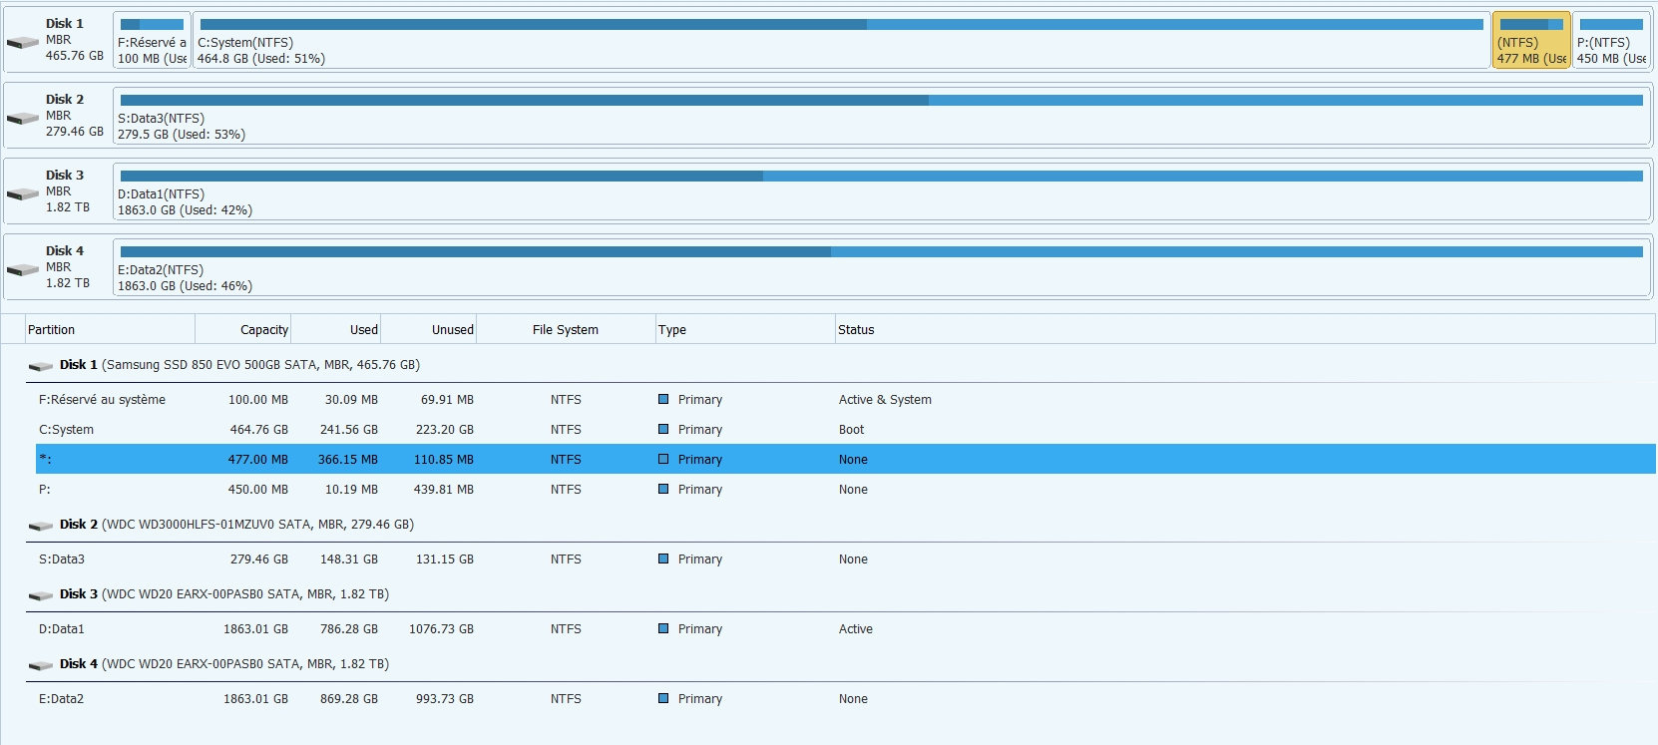1658x745 pixels.
Task: Click the '464.76 GB' capacity cell
Action: [259, 430]
